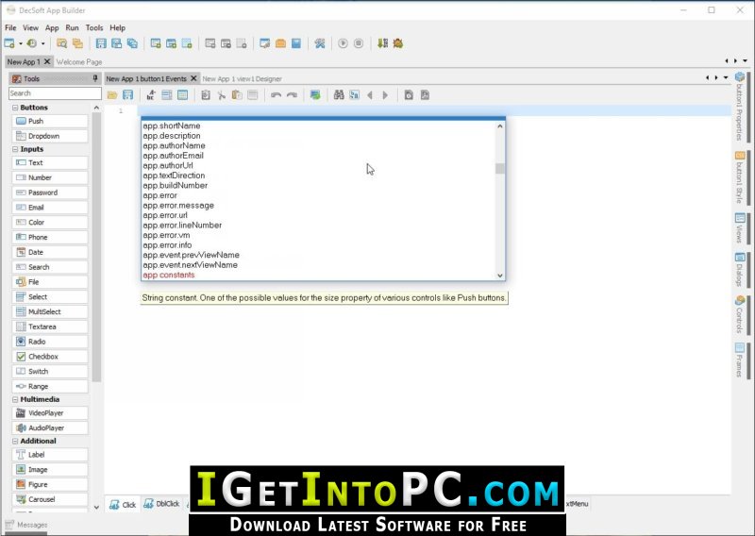
Task: Collapse the Multimedia group in Tools
Action: tap(15, 400)
